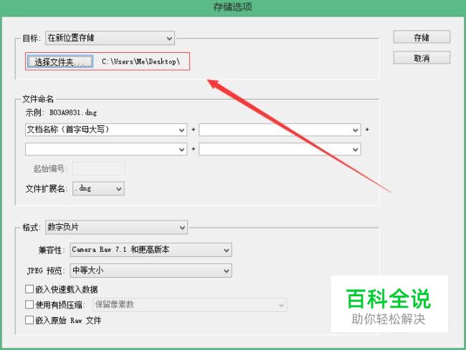
Task: Open the 文件扩展名 .dng dropdown
Action: pos(98,188)
